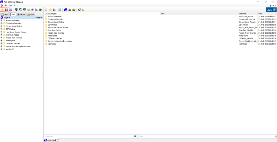Click the import arrow icon beside refresh

(x=79, y=10)
